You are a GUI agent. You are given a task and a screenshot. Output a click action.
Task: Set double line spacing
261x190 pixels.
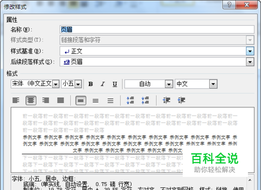click(110, 100)
